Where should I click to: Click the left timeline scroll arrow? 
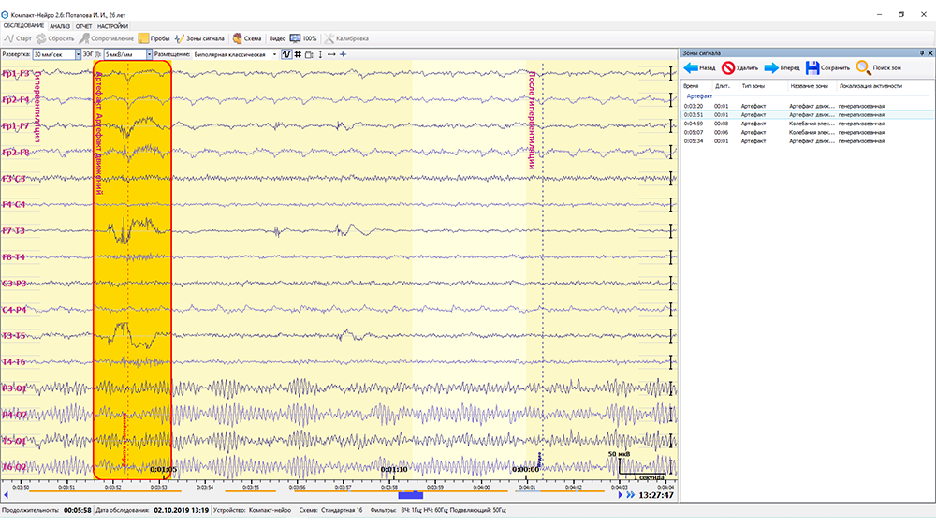tap(6, 495)
